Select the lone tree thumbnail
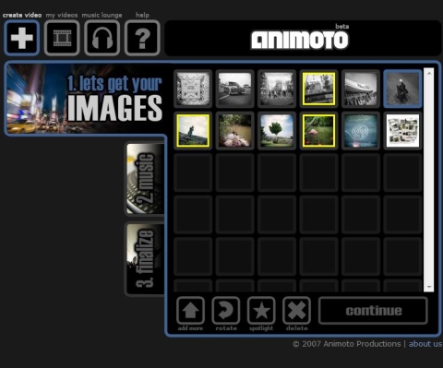Image resolution: width=443 pixels, height=368 pixels. [x=277, y=131]
